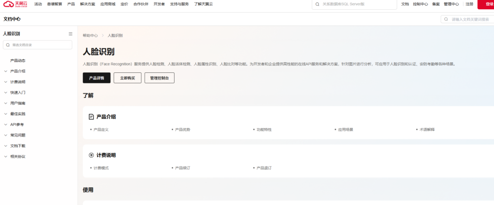This screenshot has height=205, width=494.
Task: Open the 术语解释 link
Action: point(427,129)
